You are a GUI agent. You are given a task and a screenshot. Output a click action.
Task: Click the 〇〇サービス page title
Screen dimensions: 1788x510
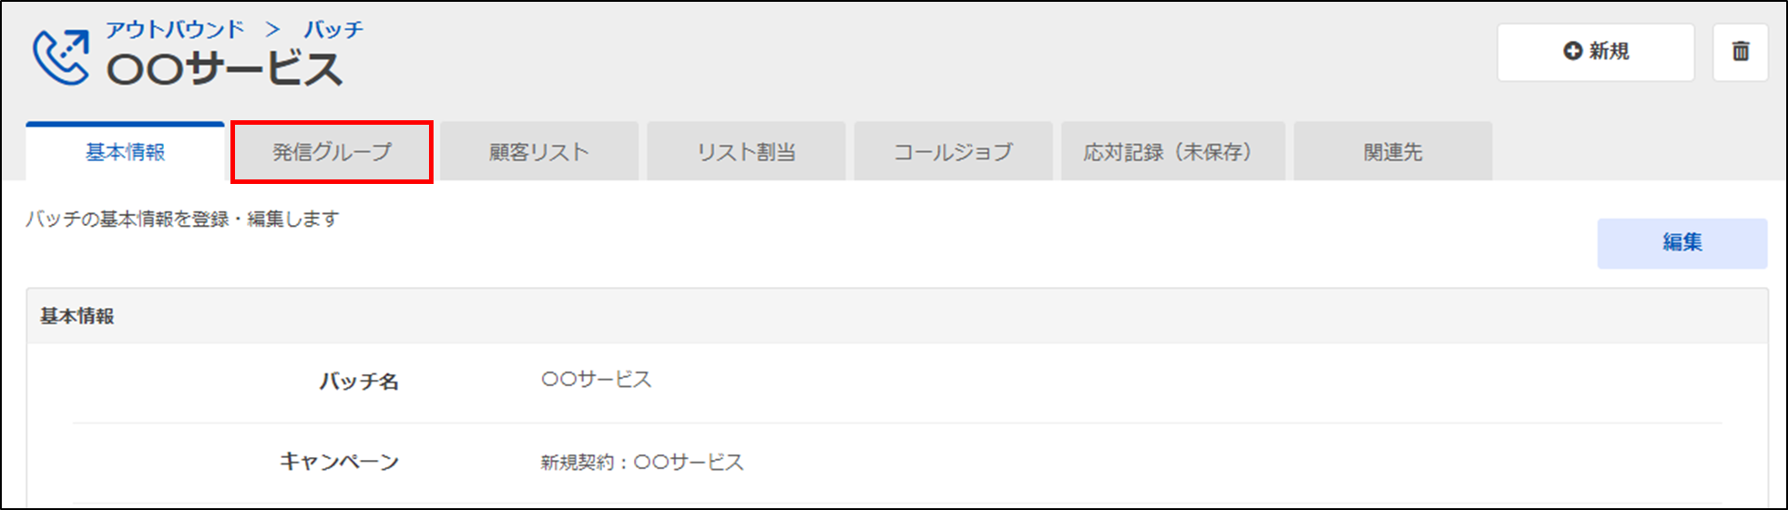click(x=224, y=69)
